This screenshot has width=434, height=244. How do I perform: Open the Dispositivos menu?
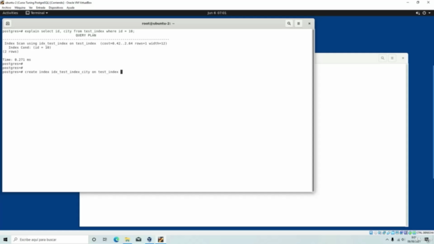pyautogui.click(x=56, y=7)
